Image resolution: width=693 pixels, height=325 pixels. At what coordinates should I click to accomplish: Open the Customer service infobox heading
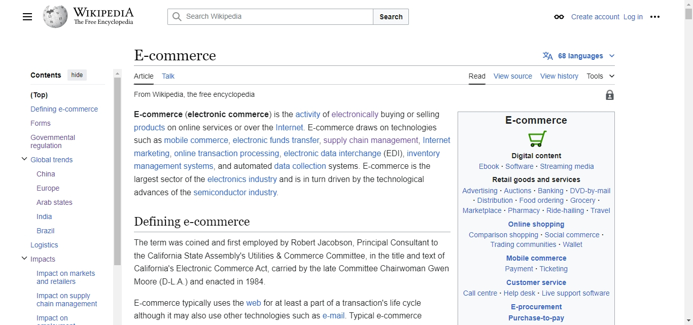pyautogui.click(x=536, y=282)
